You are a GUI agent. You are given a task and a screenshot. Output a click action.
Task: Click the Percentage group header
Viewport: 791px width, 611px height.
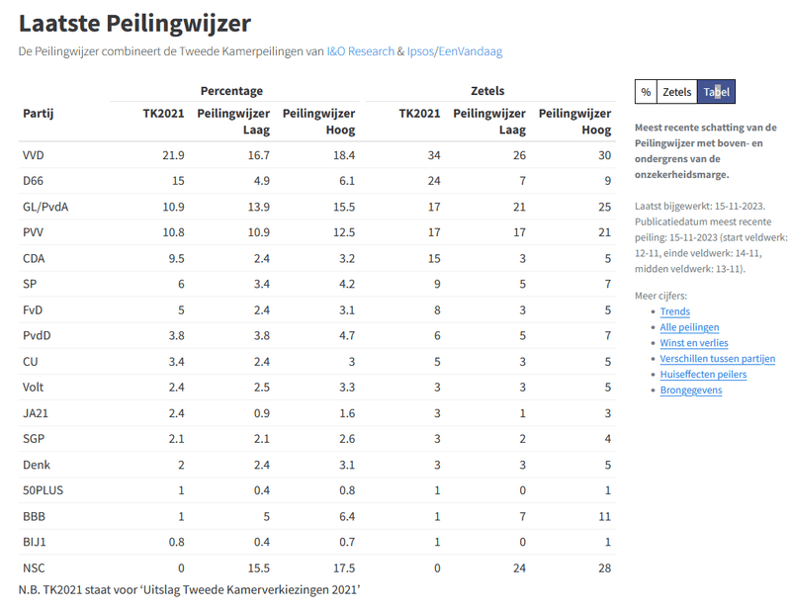pyautogui.click(x=231, y=91)
